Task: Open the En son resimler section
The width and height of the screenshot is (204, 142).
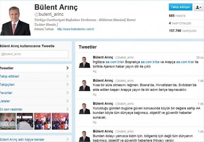Action: (x=34, y=109)
